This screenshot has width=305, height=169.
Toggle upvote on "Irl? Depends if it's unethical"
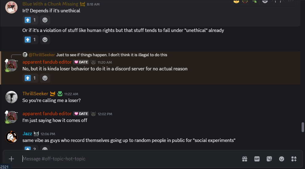(30, 20)
